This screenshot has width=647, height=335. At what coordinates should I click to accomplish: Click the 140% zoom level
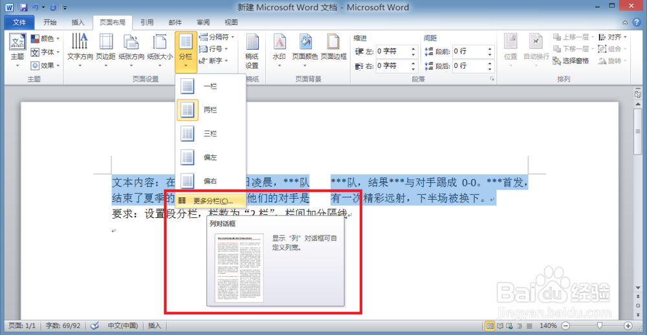click(549, 325)
